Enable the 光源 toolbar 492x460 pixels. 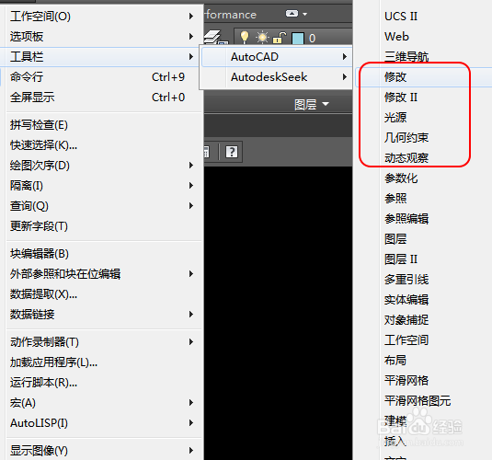click(395, 118)
